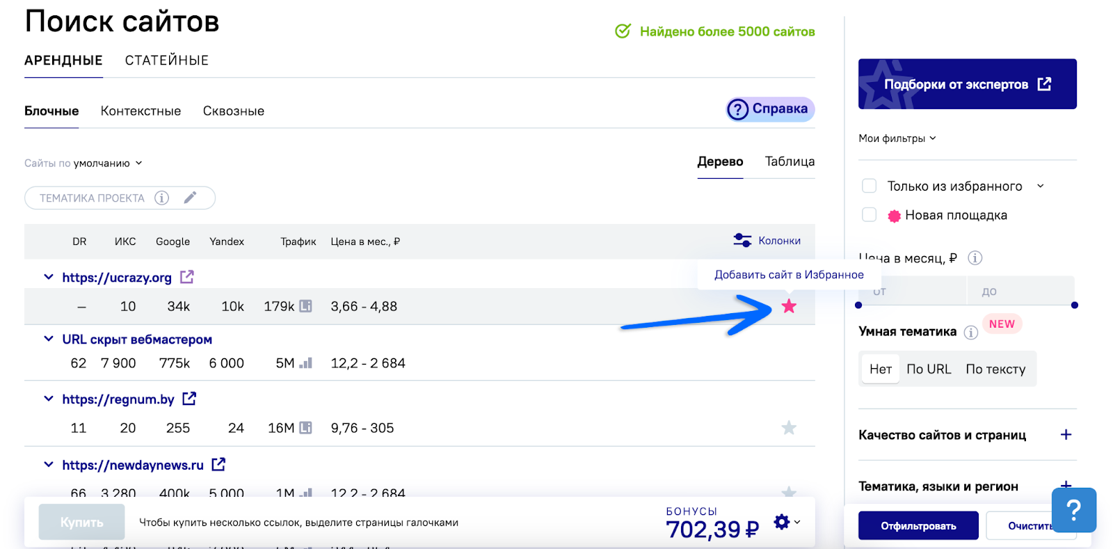
Task: Add regnum.by to favorites with gray star
Action: (x=788, y=428)
